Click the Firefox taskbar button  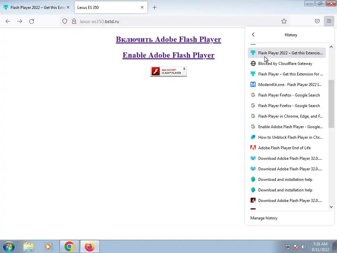point(90,246)
